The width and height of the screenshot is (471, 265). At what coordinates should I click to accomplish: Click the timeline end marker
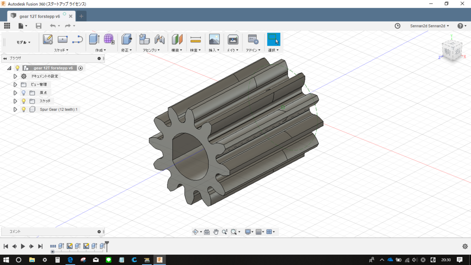107,246
